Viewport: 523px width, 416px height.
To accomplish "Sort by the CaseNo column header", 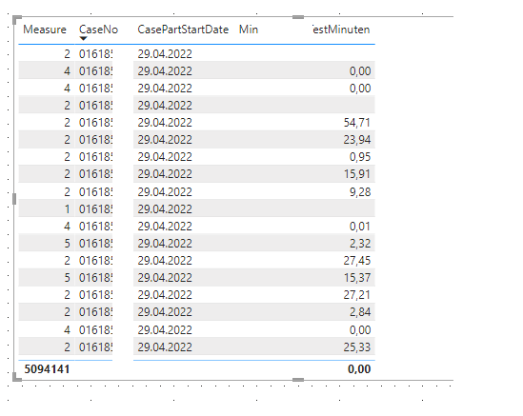I will click(98, 30).
